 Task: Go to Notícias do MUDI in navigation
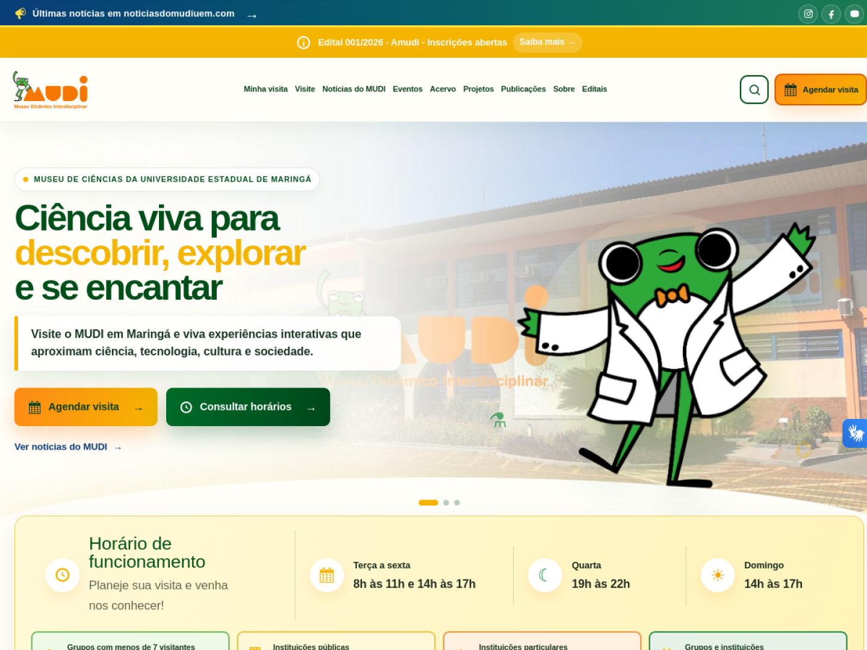coord(354,89)
